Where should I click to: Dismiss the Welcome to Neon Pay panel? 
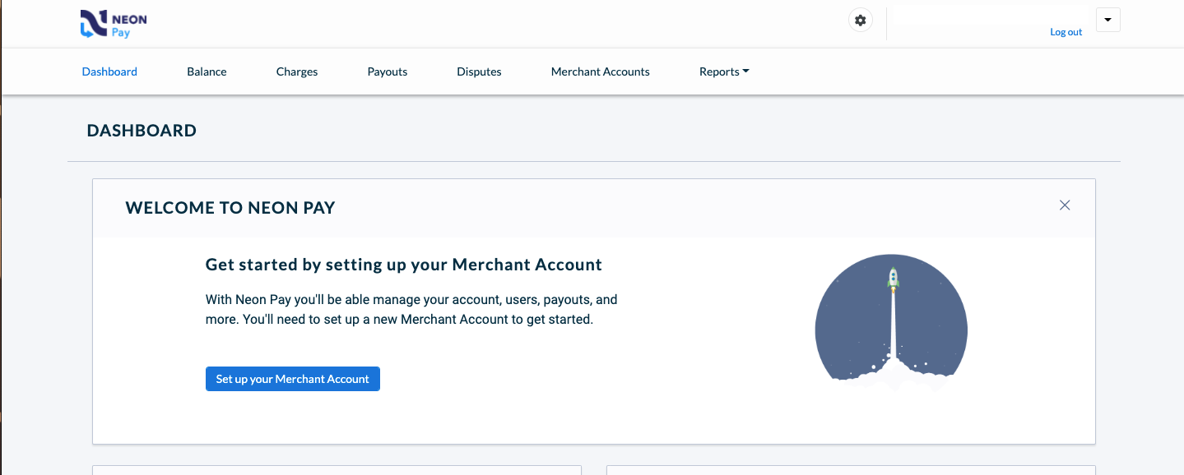coord(1065,205)
